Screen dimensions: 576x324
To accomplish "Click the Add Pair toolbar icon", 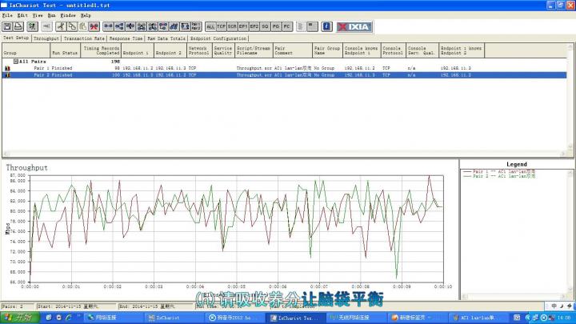I will click(108, 26).
